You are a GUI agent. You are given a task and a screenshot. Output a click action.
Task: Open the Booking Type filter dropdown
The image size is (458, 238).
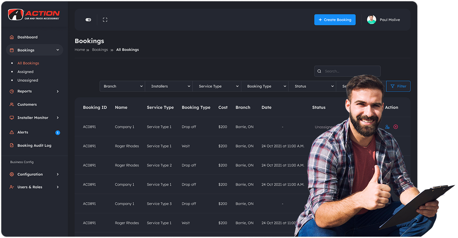(x=265, y=86)
